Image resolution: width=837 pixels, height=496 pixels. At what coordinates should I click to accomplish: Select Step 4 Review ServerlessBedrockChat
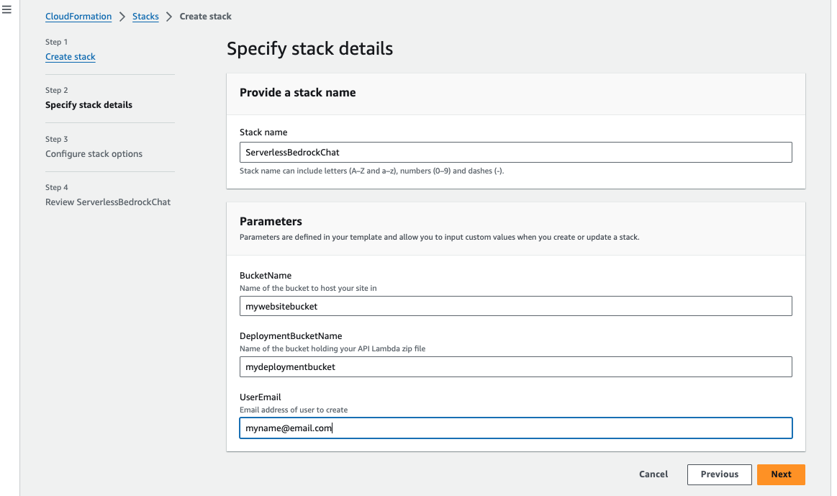pos(108,202)
